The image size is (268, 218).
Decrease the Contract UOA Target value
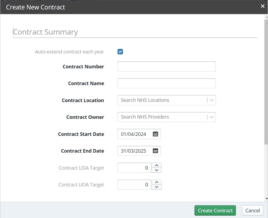point(157,187)
